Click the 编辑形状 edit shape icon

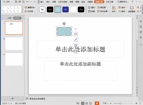(26, 7)
